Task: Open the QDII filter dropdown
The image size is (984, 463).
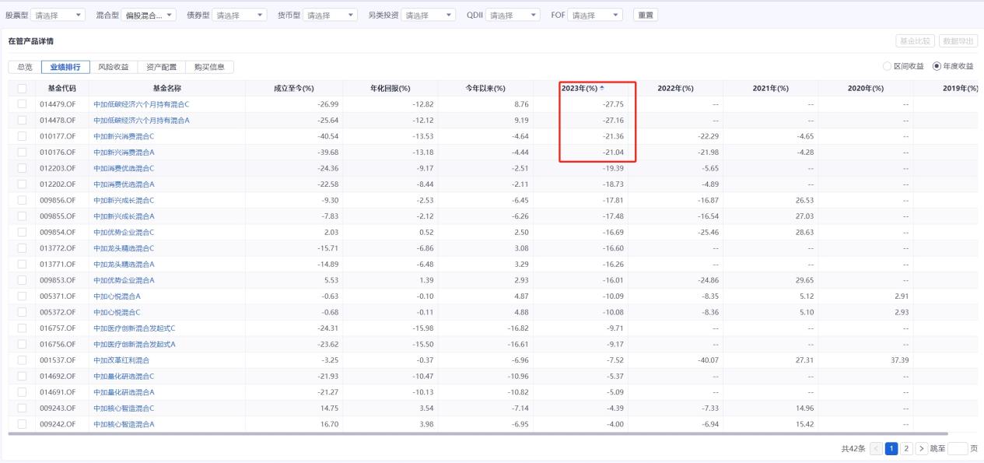Action: click(513, 15)
